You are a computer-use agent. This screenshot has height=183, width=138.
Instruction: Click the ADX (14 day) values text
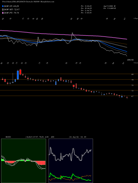point(77,137)
